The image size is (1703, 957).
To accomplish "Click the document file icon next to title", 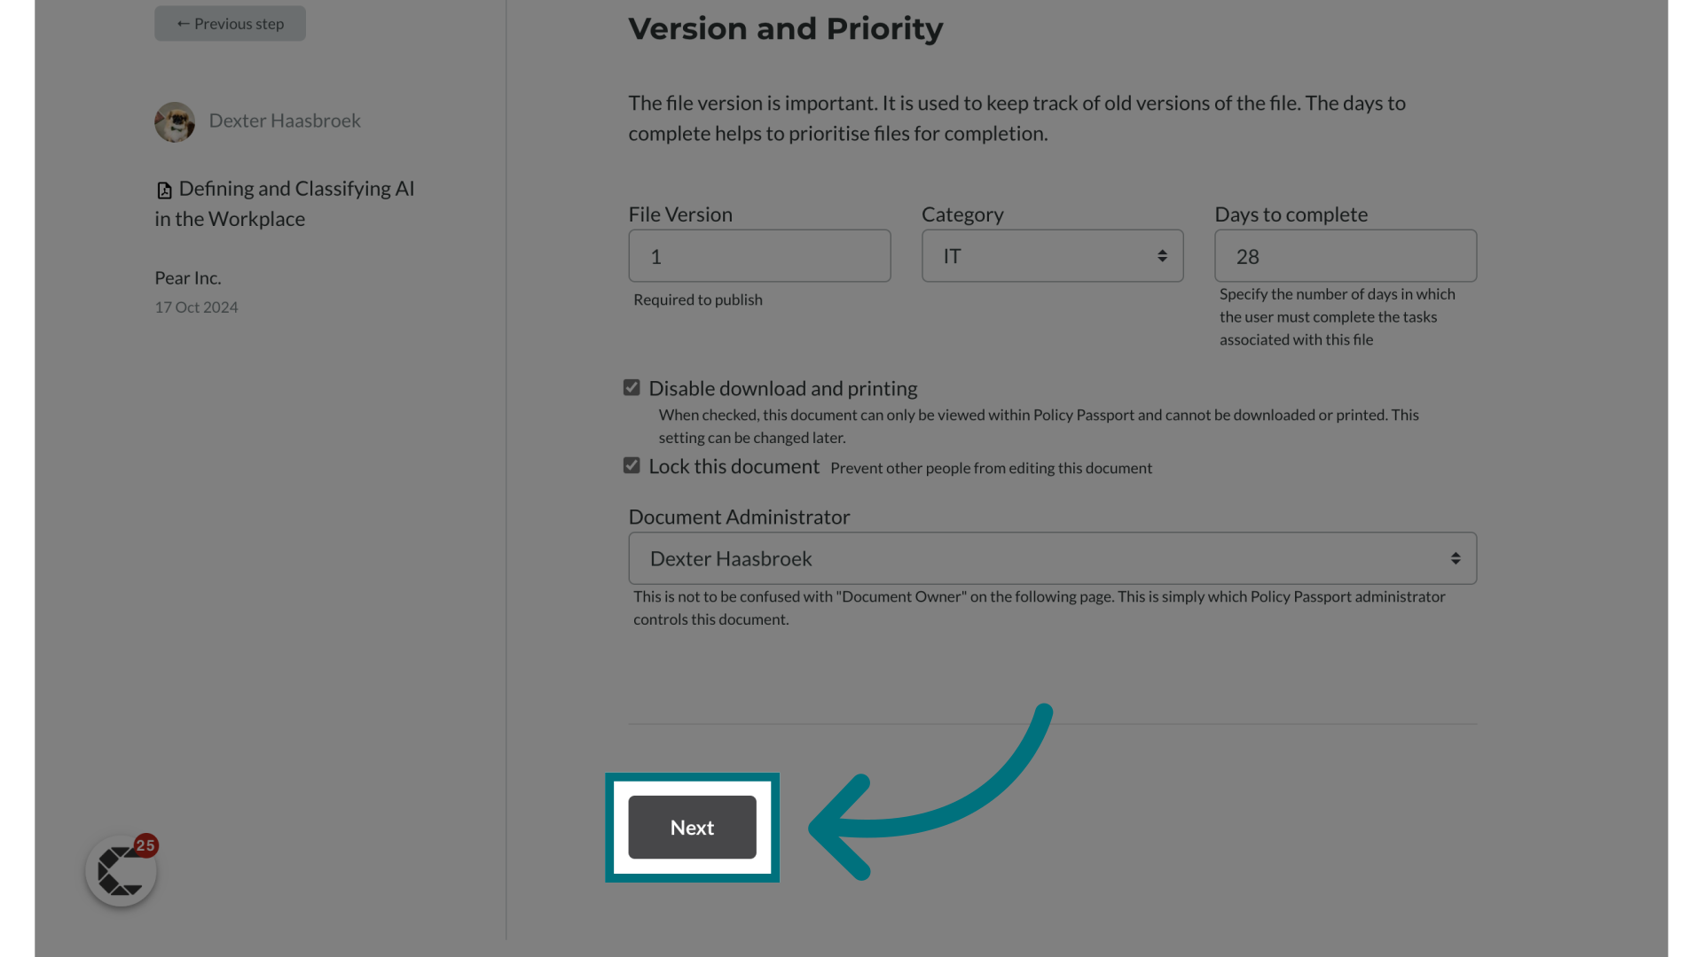I will click(164, 190).
